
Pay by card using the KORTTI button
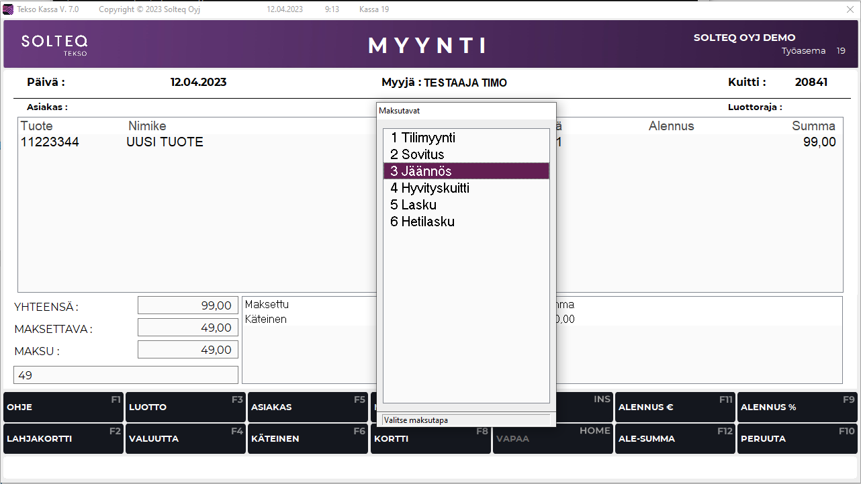click(x=430, y=439)
